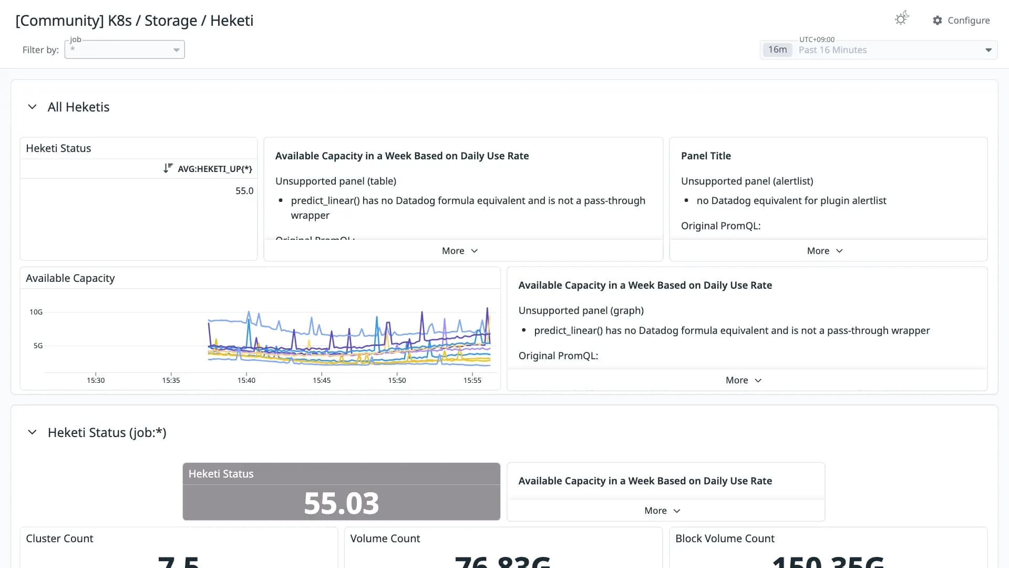
Task: Click the Cluster Count panel title
Action: pyautogui.click(x=59, y=539)
